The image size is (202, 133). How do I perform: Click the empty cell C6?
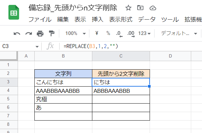121,108
